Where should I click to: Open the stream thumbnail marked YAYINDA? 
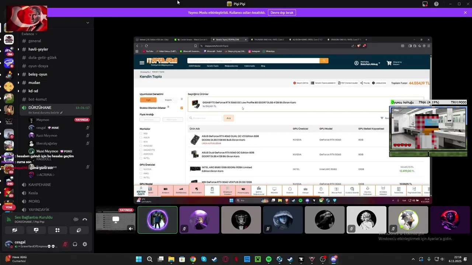click(116, 220)
